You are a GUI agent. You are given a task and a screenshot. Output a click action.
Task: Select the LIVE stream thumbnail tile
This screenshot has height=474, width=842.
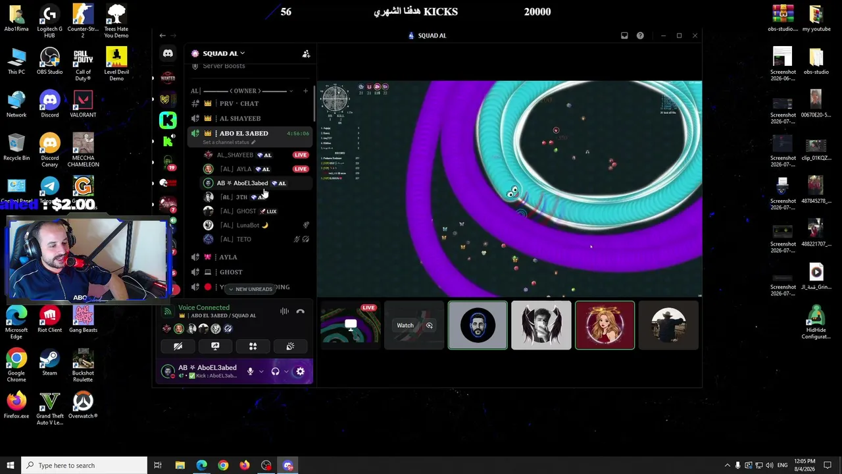[350, 325]
